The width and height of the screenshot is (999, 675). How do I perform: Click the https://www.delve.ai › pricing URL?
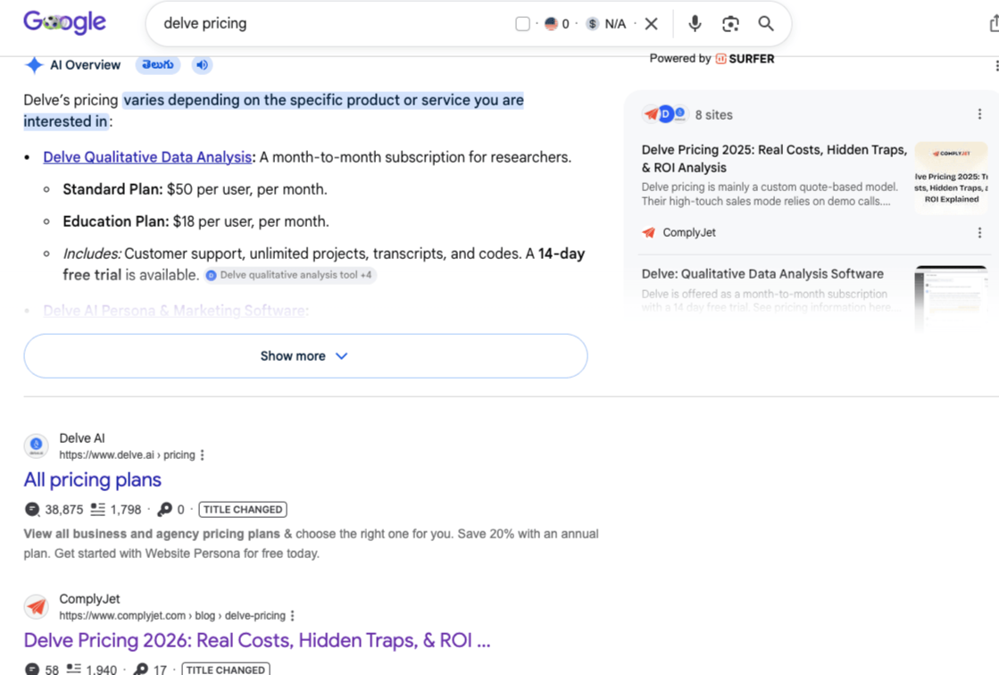[127, 455]
